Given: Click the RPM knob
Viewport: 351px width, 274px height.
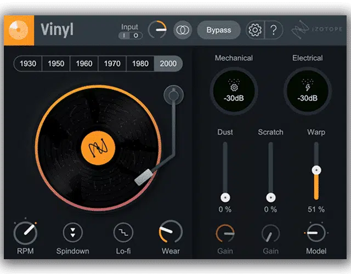Looking at the screenshot, I should (x=26, y=232).
